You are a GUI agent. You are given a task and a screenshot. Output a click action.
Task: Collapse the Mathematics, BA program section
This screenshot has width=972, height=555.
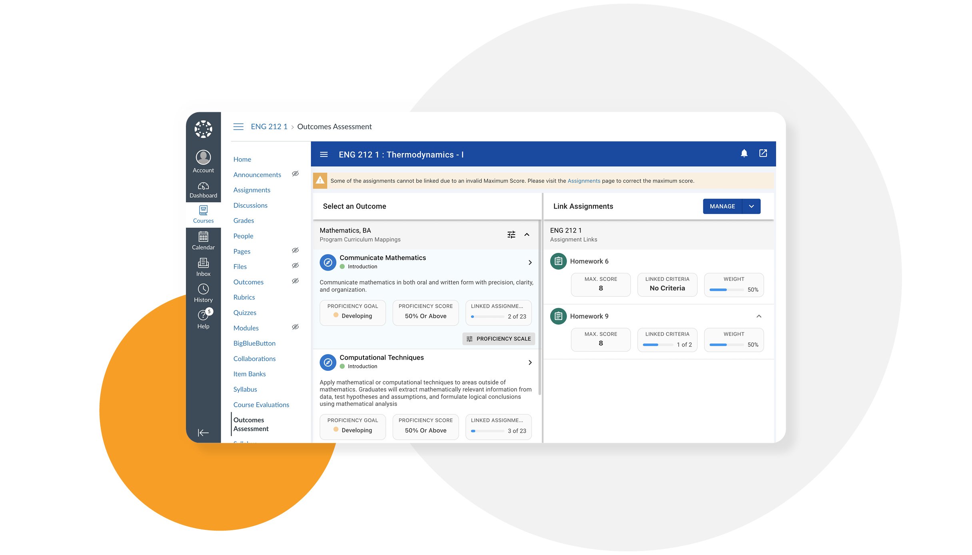pyautogui.click(x=527, y=235)
